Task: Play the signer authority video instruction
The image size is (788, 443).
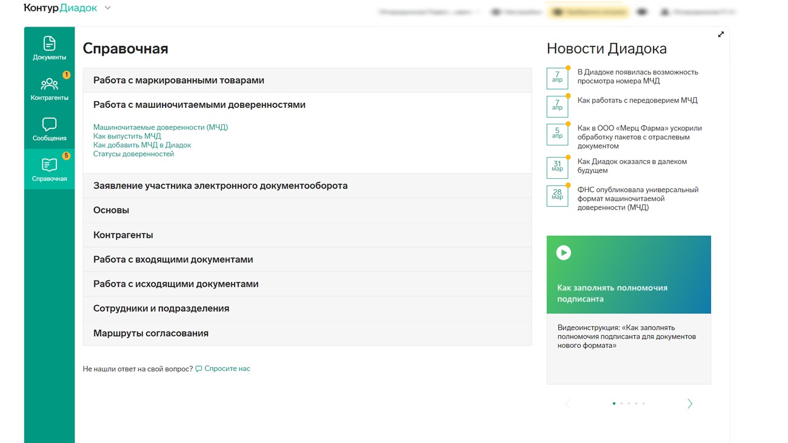Action: tap(564, 253)
